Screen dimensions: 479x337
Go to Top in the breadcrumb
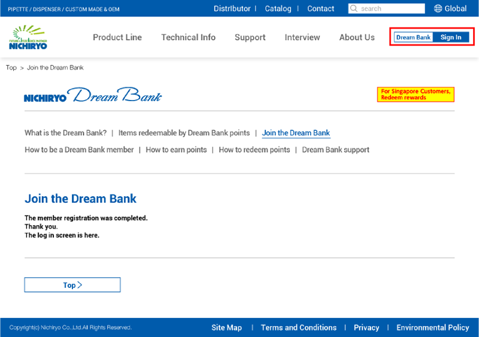pyautogui.click(x=11, y=68)
